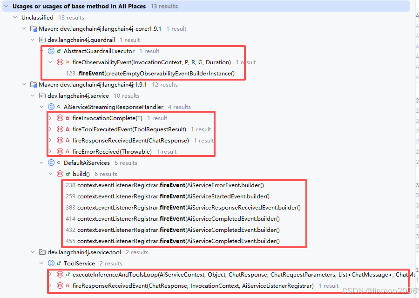419x298 pixels.
Task: Open line 259 AiServiceStartedEvent.builder() usage
Action: coord(168,196)
